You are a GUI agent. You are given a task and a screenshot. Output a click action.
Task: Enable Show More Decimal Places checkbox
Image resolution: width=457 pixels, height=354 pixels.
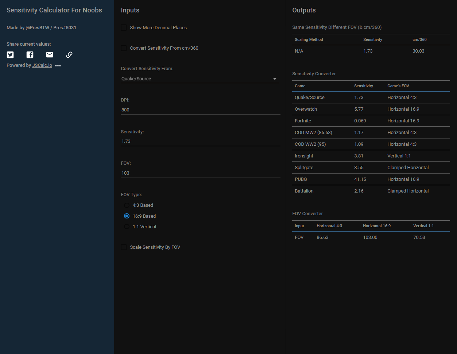point(124,28)
